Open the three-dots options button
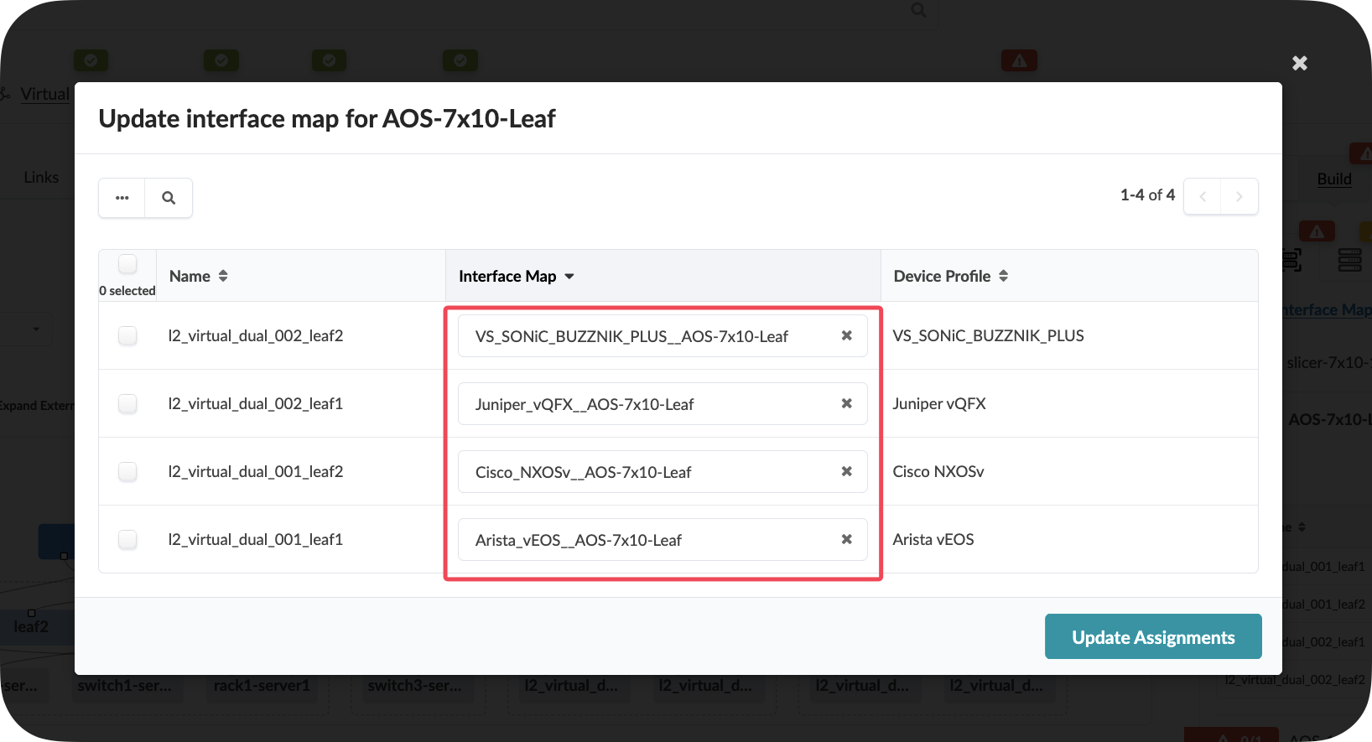 (x=122, y=198)
